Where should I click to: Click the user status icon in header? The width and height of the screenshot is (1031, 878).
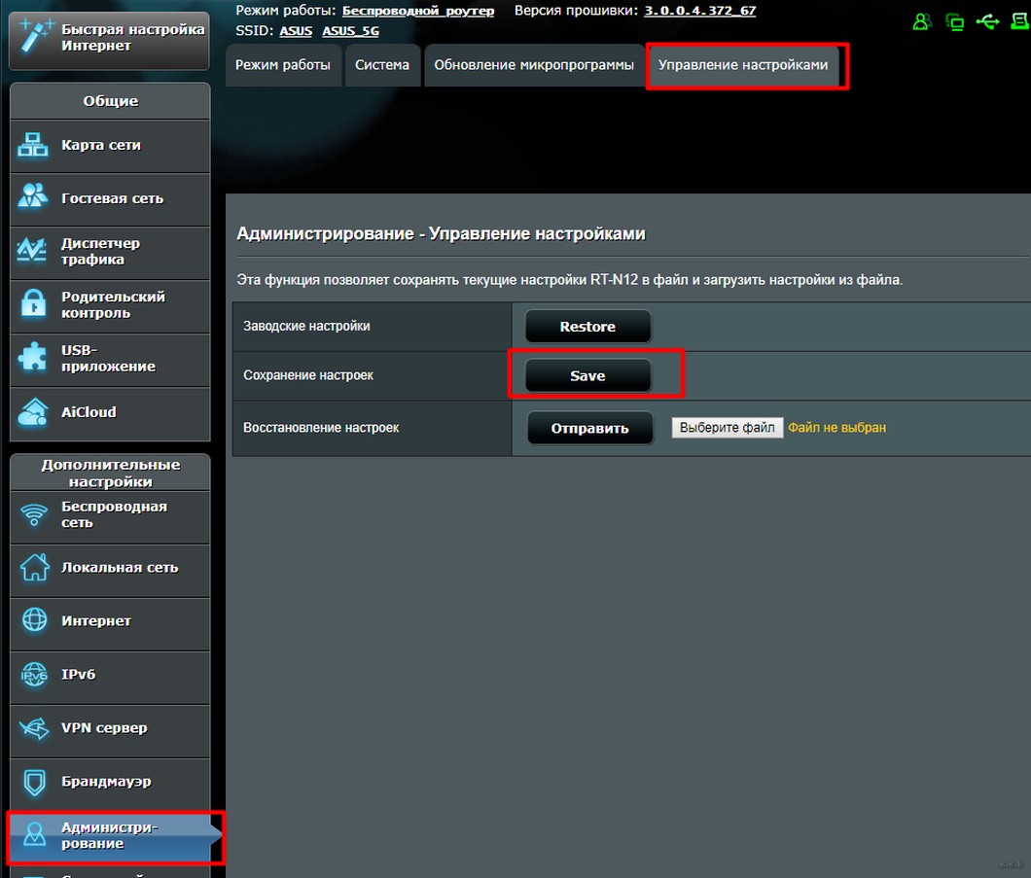[x=922, y=22]
